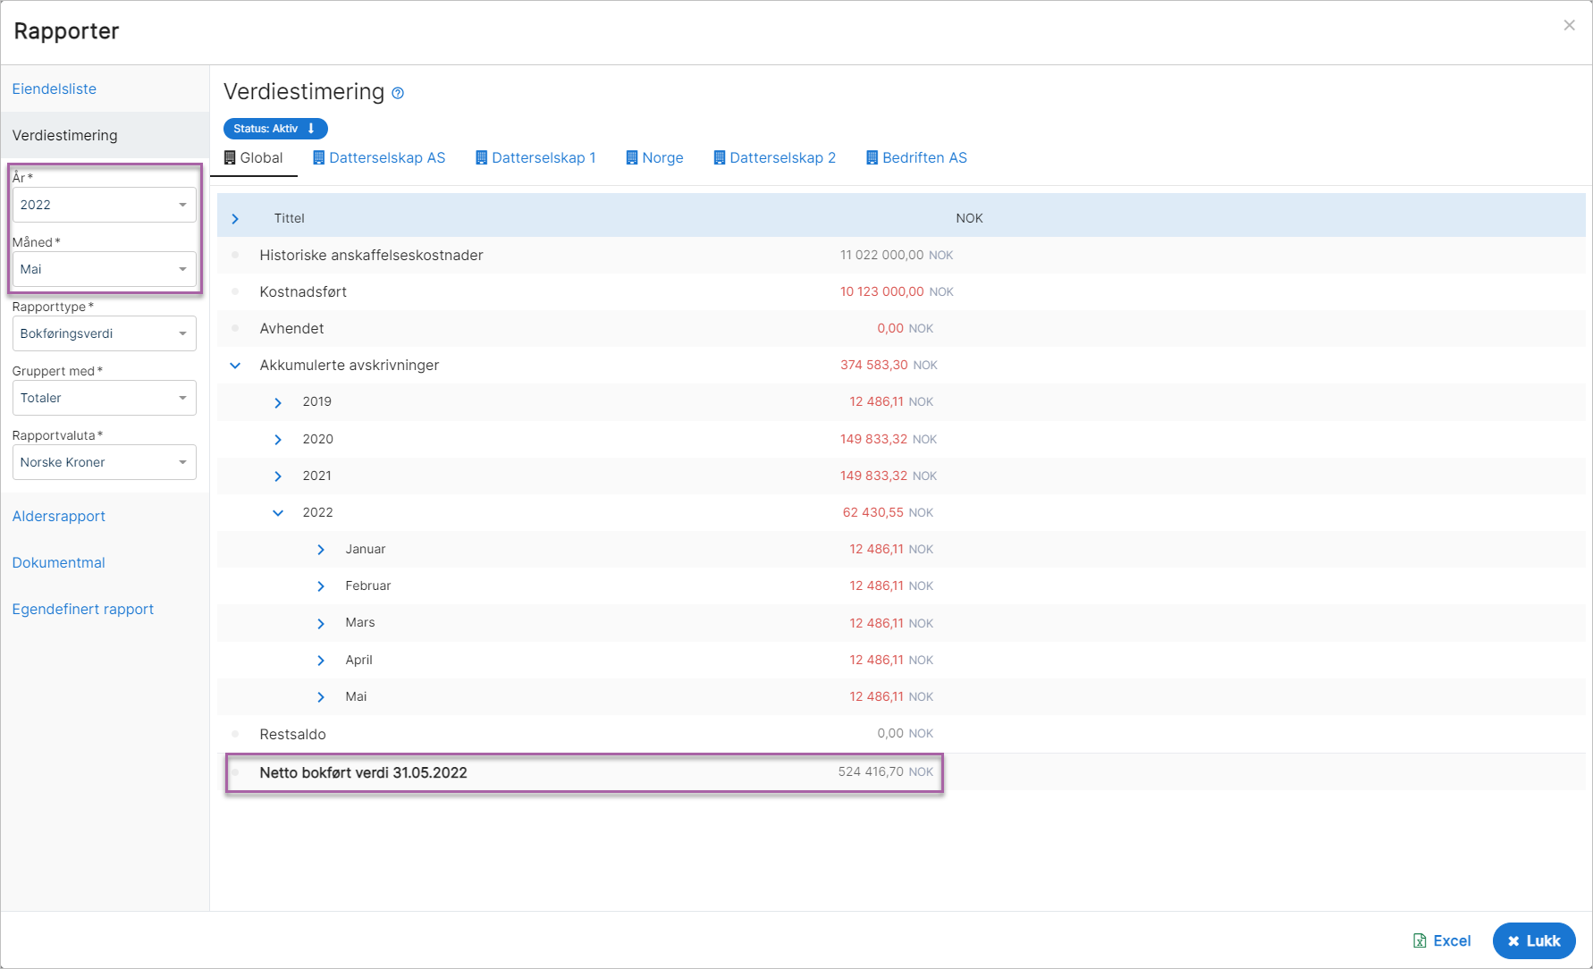The image size is (1593, 969).
Task: Open the Rapporttype dropdown
Action: coord(104,333)
